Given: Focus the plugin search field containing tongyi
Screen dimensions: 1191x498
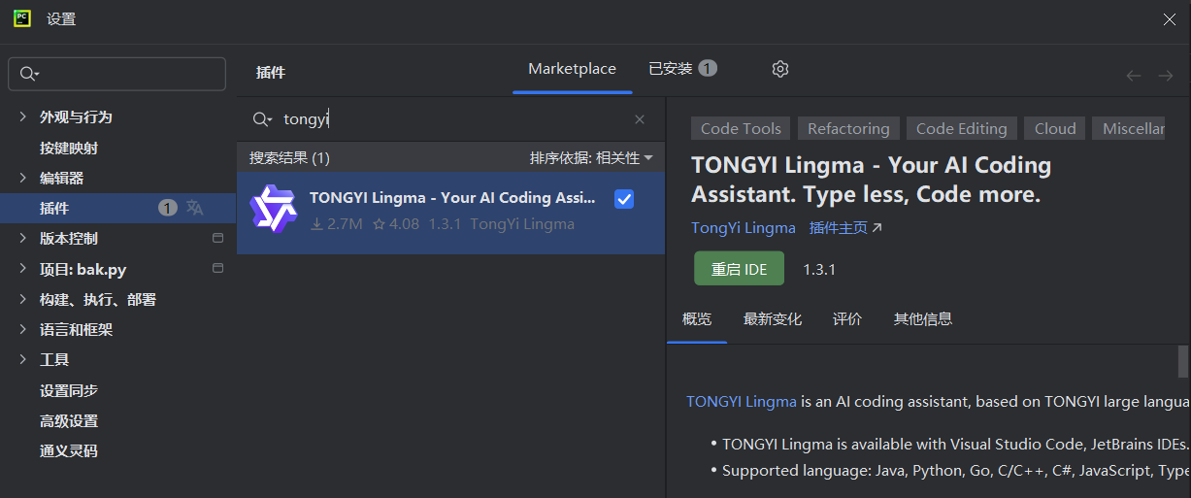Looking at the screenshot, I should pyautogui.click(x=450, y=119).
